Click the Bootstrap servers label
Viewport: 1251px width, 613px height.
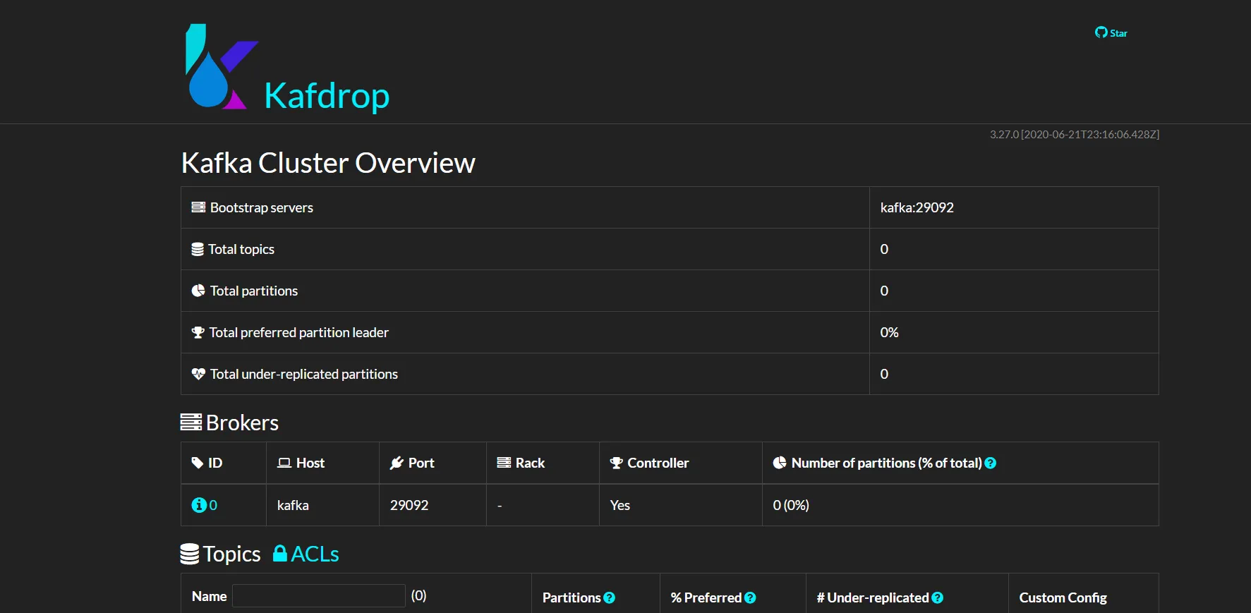coord(262,207)
